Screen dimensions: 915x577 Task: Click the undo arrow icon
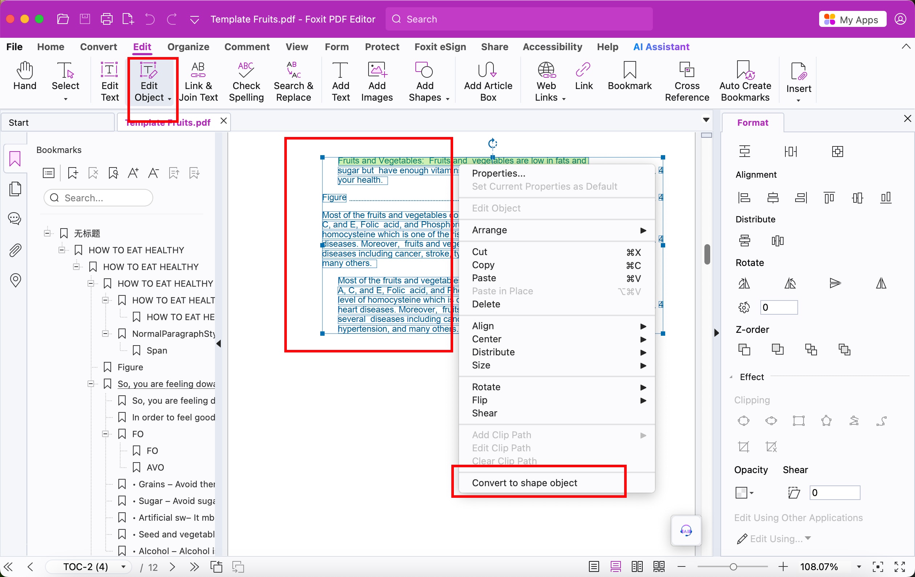pyautogui.click(x=150, y=19)
